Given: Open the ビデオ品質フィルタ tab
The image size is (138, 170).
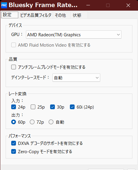Looking at the screenshot, I should pyautogui.click(x=36, y=15).
